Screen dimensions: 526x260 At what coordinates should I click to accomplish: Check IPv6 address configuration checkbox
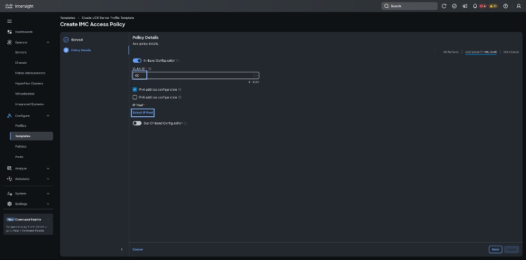[135, 97]
